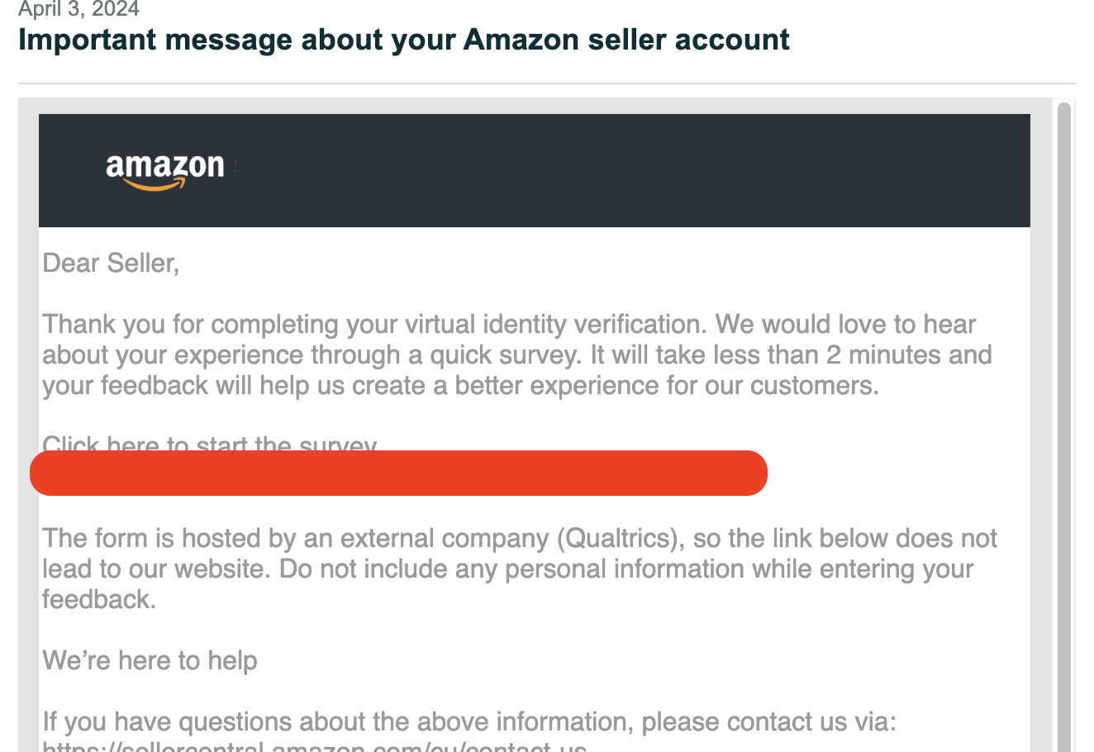
Task: Click the 'Important message about your Amazon seller account' heading
Action: click(x=404, y=40)
